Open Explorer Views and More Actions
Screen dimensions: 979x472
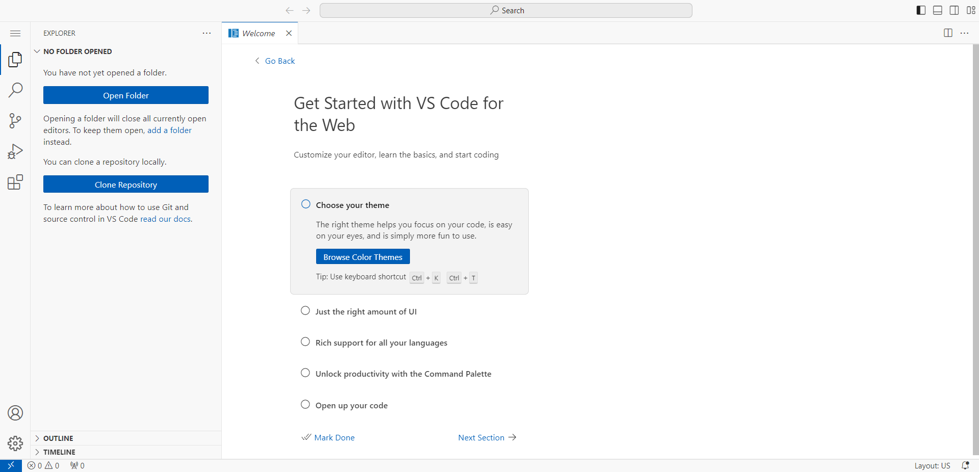tap(207, 33)
